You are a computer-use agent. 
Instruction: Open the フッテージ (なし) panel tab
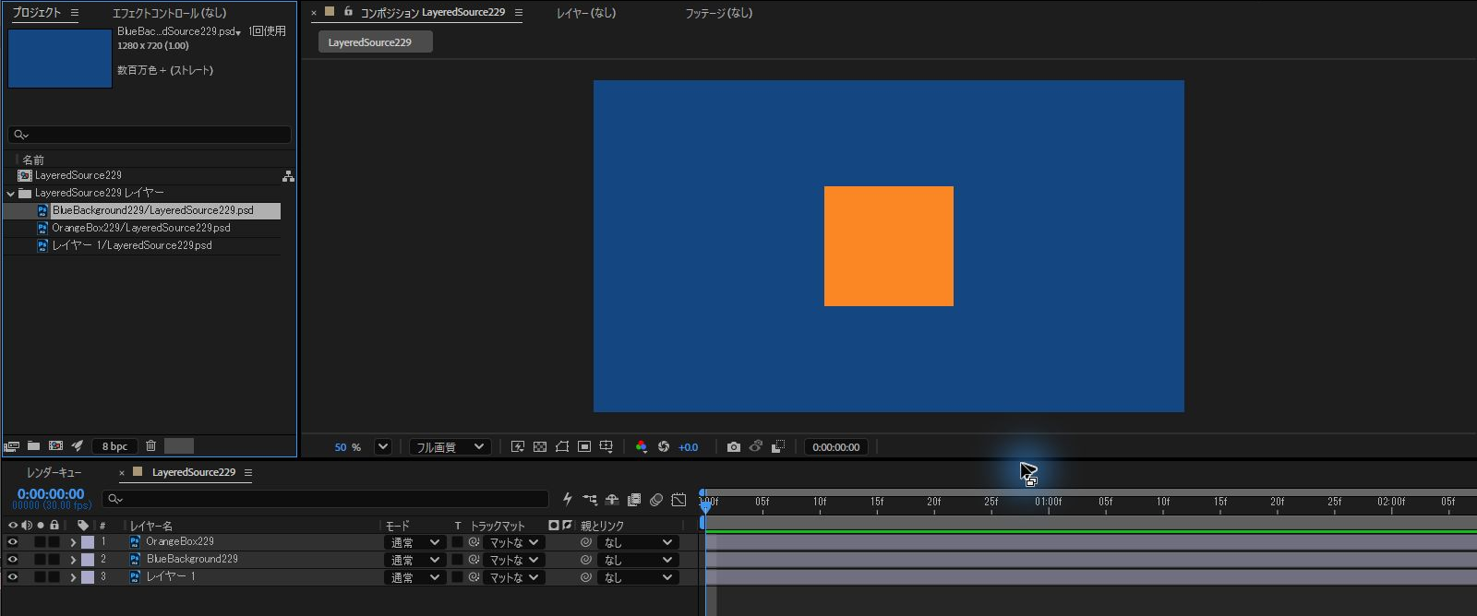(x=718, y=13)
